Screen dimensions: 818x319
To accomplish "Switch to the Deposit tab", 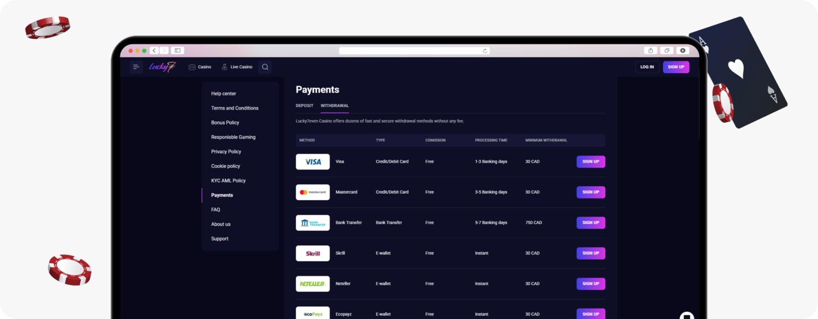I will [305, 106].
